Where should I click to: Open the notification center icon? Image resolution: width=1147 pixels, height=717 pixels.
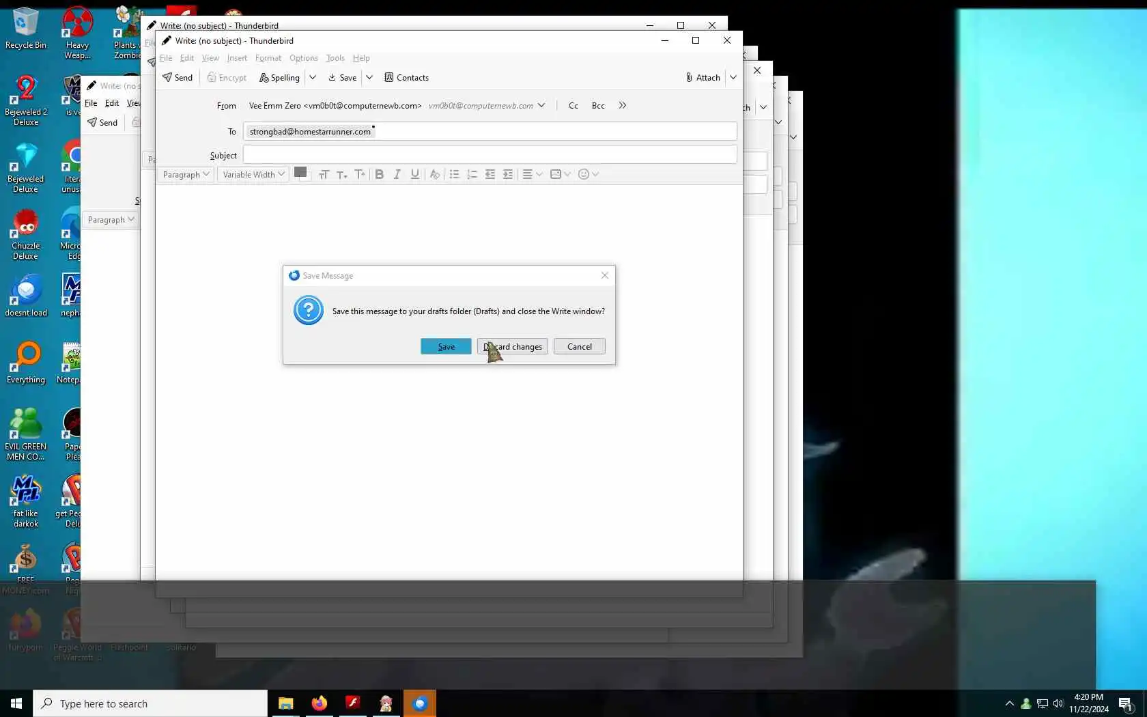1125,703
